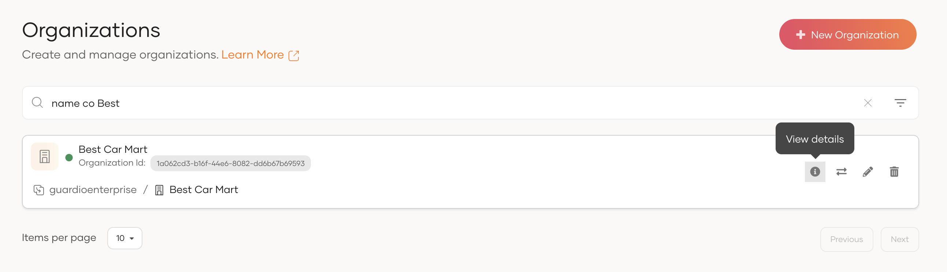Click the switch organization arrows icon
The image size is (947, 272).
pyautogui.click(x=841, y=171)
